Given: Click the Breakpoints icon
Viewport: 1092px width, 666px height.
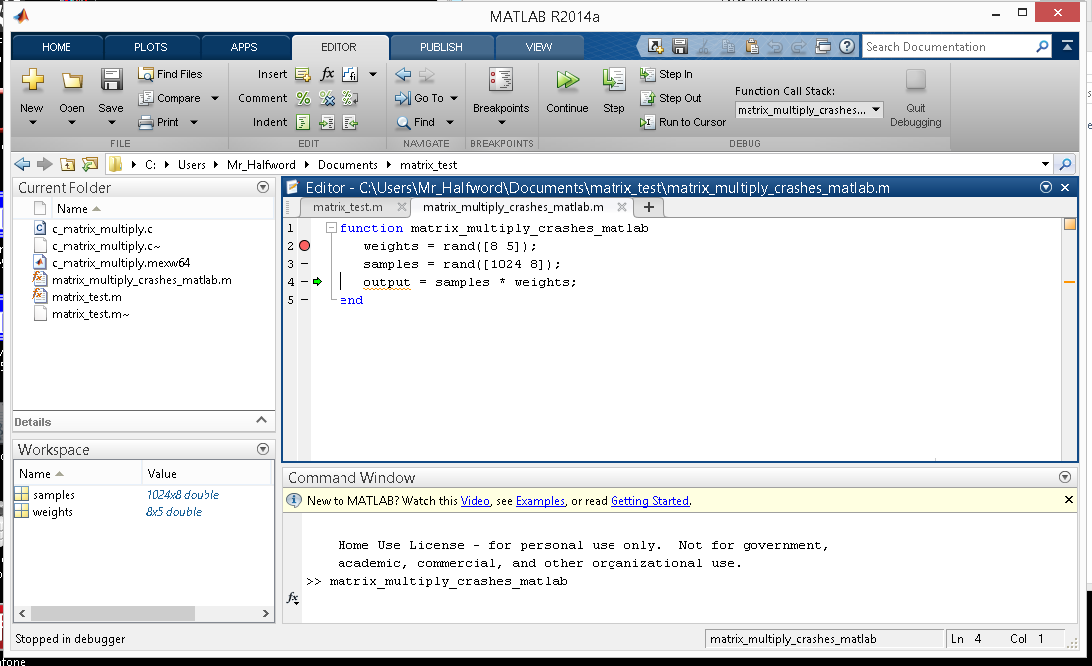Looking at the screenshot, I should coord(500,80).
